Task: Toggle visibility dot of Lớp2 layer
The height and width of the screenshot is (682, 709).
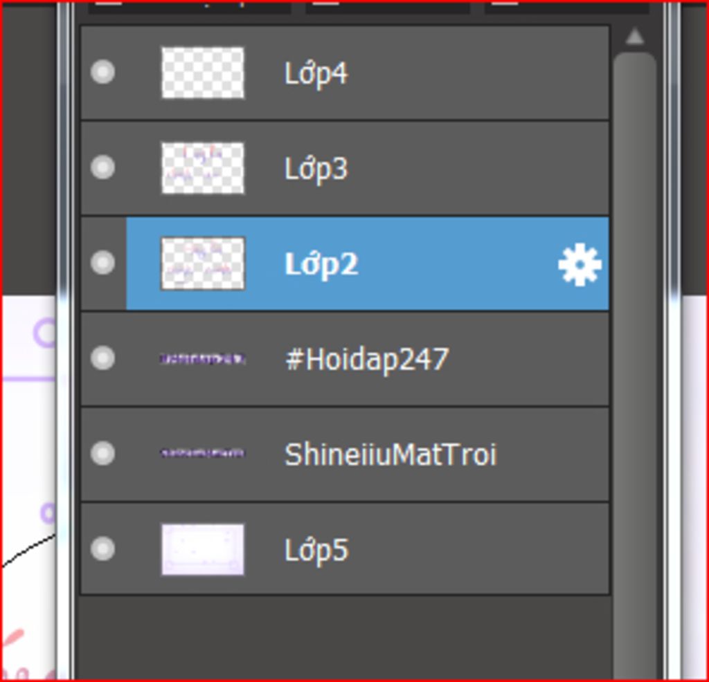Action: point(102,262)
